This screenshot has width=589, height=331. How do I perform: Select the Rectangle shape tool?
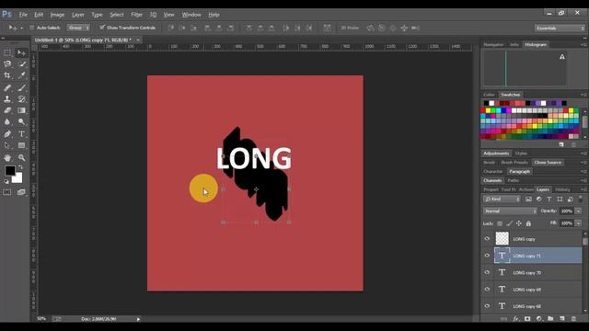point(22,145)
